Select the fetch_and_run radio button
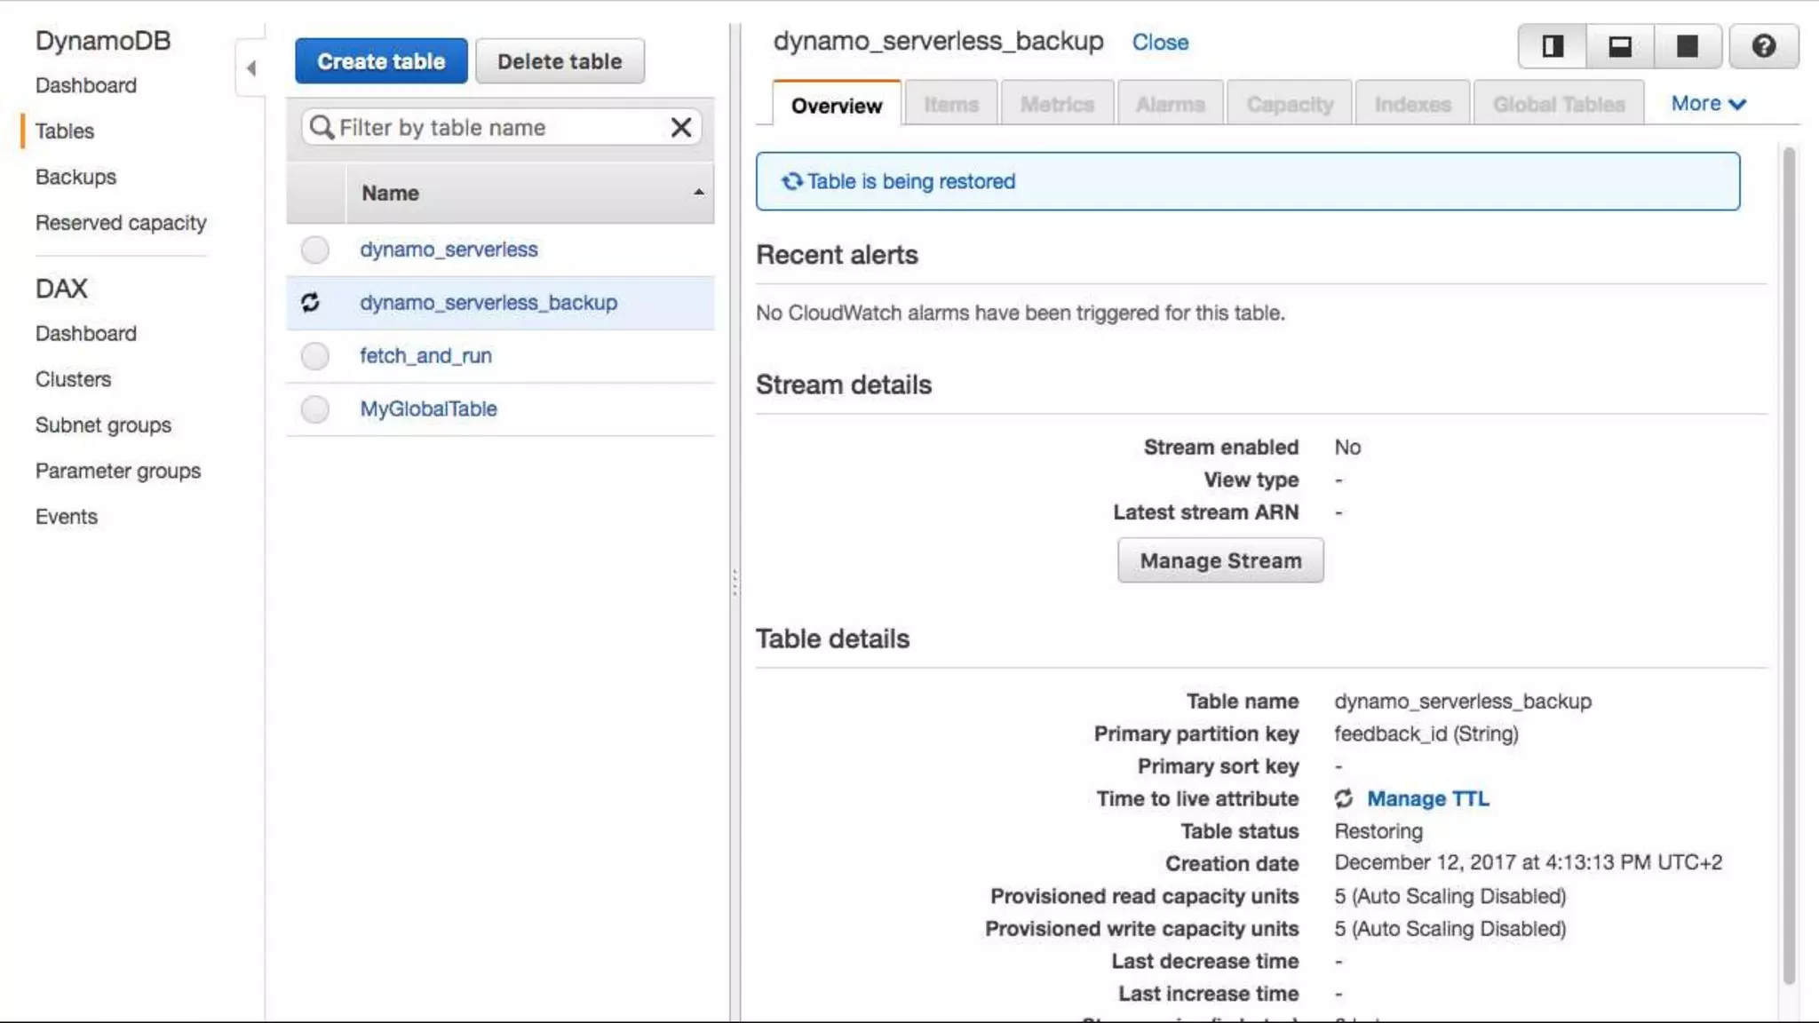Viewport: 1819px width, 1023px height. tap(314, 356)
